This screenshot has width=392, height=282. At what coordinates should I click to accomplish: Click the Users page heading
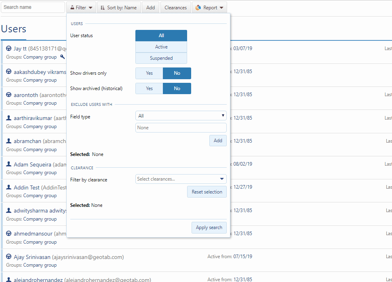pyautogui.click(x=13, y=29)
